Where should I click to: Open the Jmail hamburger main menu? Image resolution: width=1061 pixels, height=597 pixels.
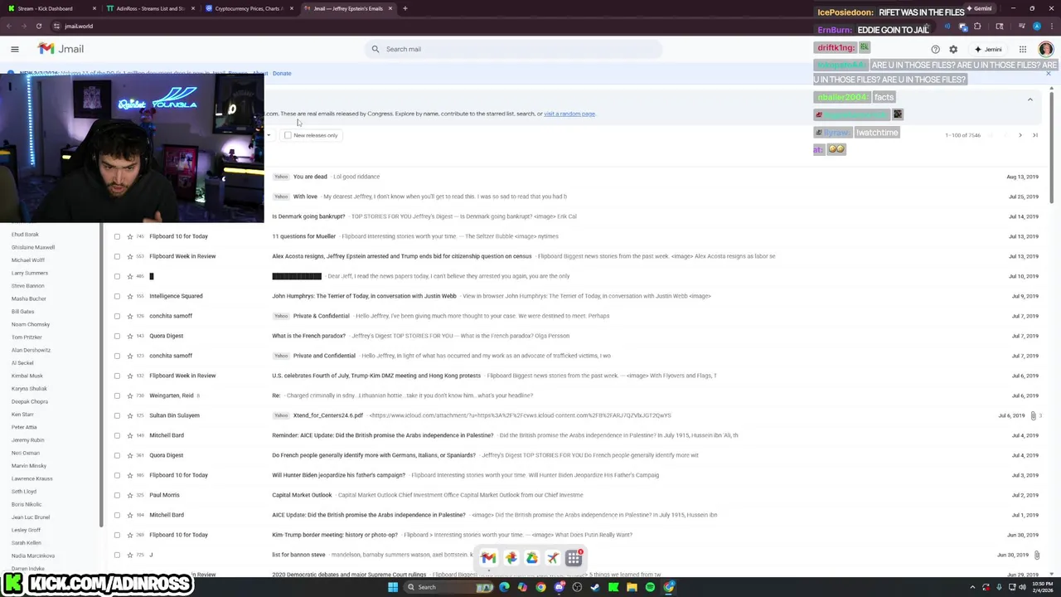pos(14,49)
